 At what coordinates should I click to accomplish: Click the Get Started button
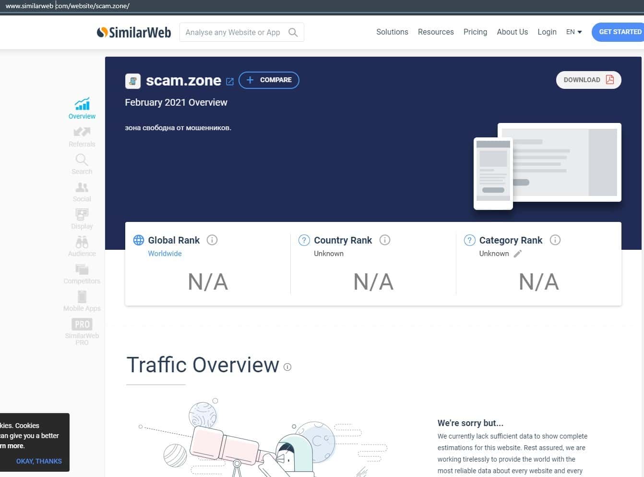click(x=620, y=32)
